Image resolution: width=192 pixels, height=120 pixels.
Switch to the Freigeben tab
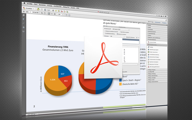pos(164,23)
